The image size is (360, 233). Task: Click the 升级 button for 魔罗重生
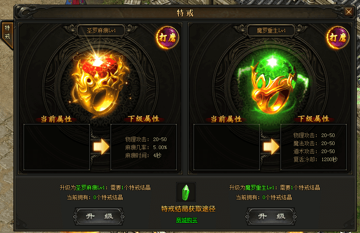271,216
